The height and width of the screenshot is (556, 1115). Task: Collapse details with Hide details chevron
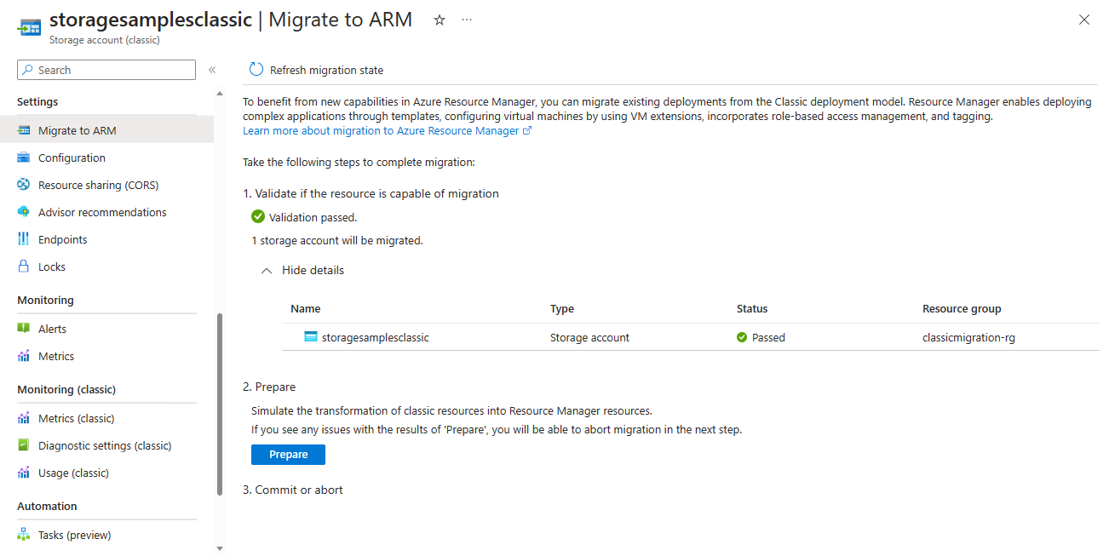pyautogui.click(x=267, y=270)
